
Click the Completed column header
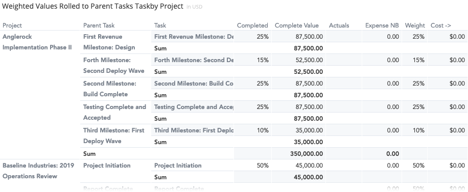click(252, 25)
